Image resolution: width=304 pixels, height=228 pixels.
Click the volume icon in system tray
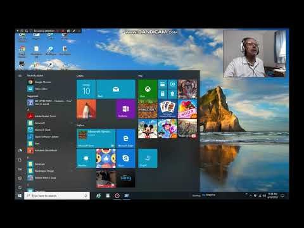coord(264,196)
